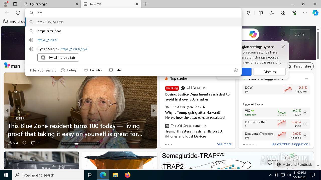Go to next carousel story
This screenshot has width=321, height=180.
click(154, 110)
